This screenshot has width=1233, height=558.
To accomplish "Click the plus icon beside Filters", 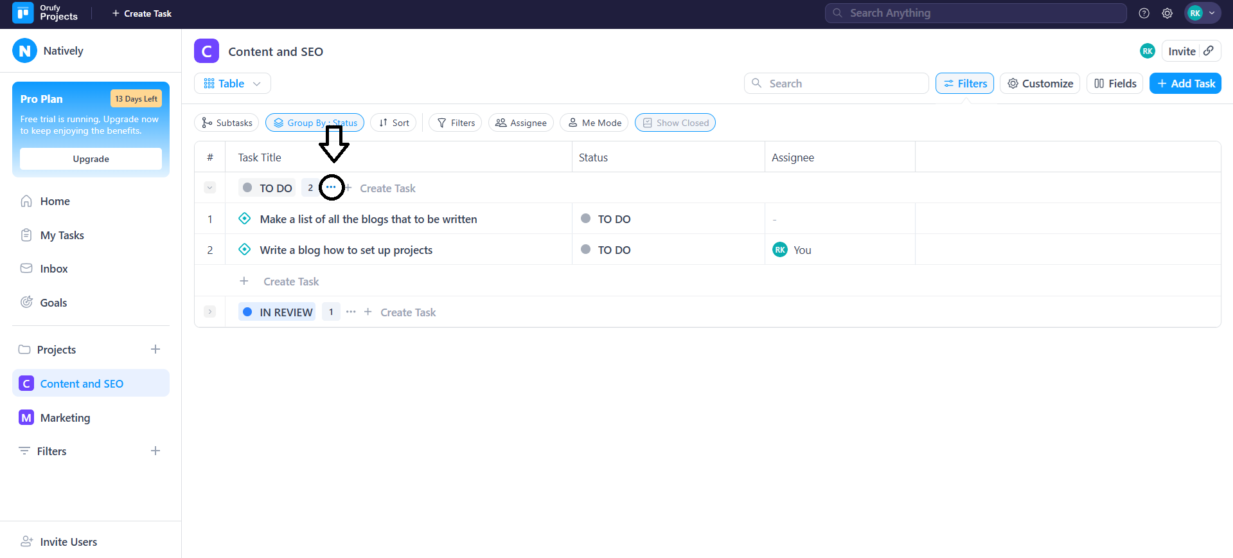I will (155, 451).
